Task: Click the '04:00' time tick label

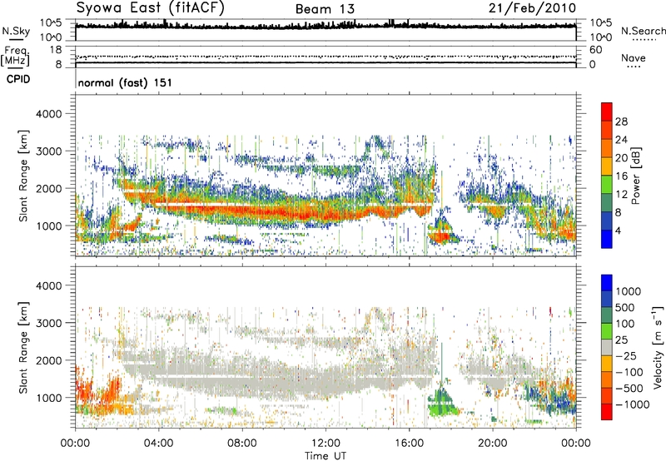Action: tap(158, 444)
